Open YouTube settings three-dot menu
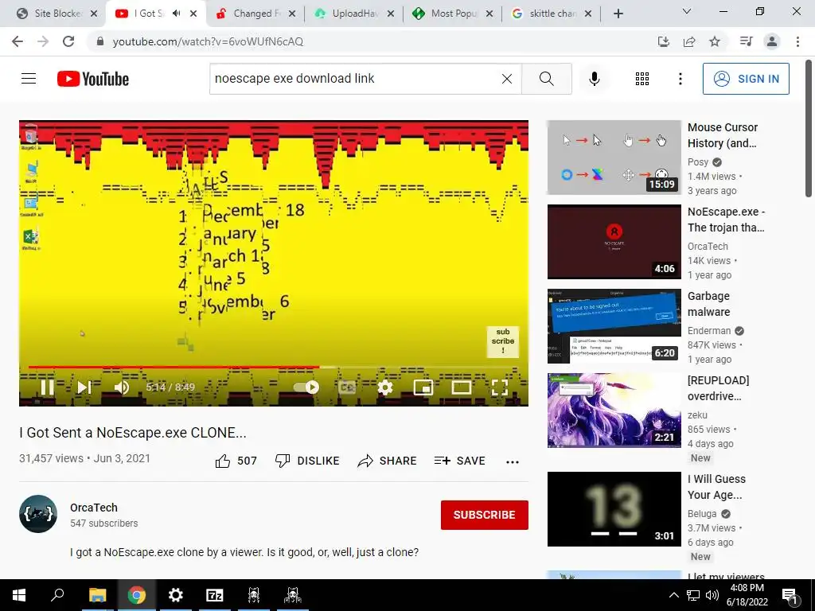Image resolution: width=815 pixels, height=611 pixels. [x=680, y=79]
